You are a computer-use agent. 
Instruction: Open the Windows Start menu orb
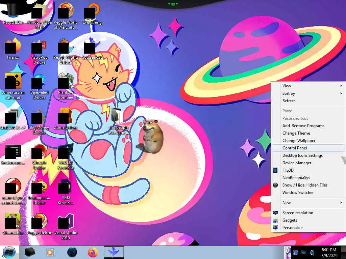tap(9, 252)
